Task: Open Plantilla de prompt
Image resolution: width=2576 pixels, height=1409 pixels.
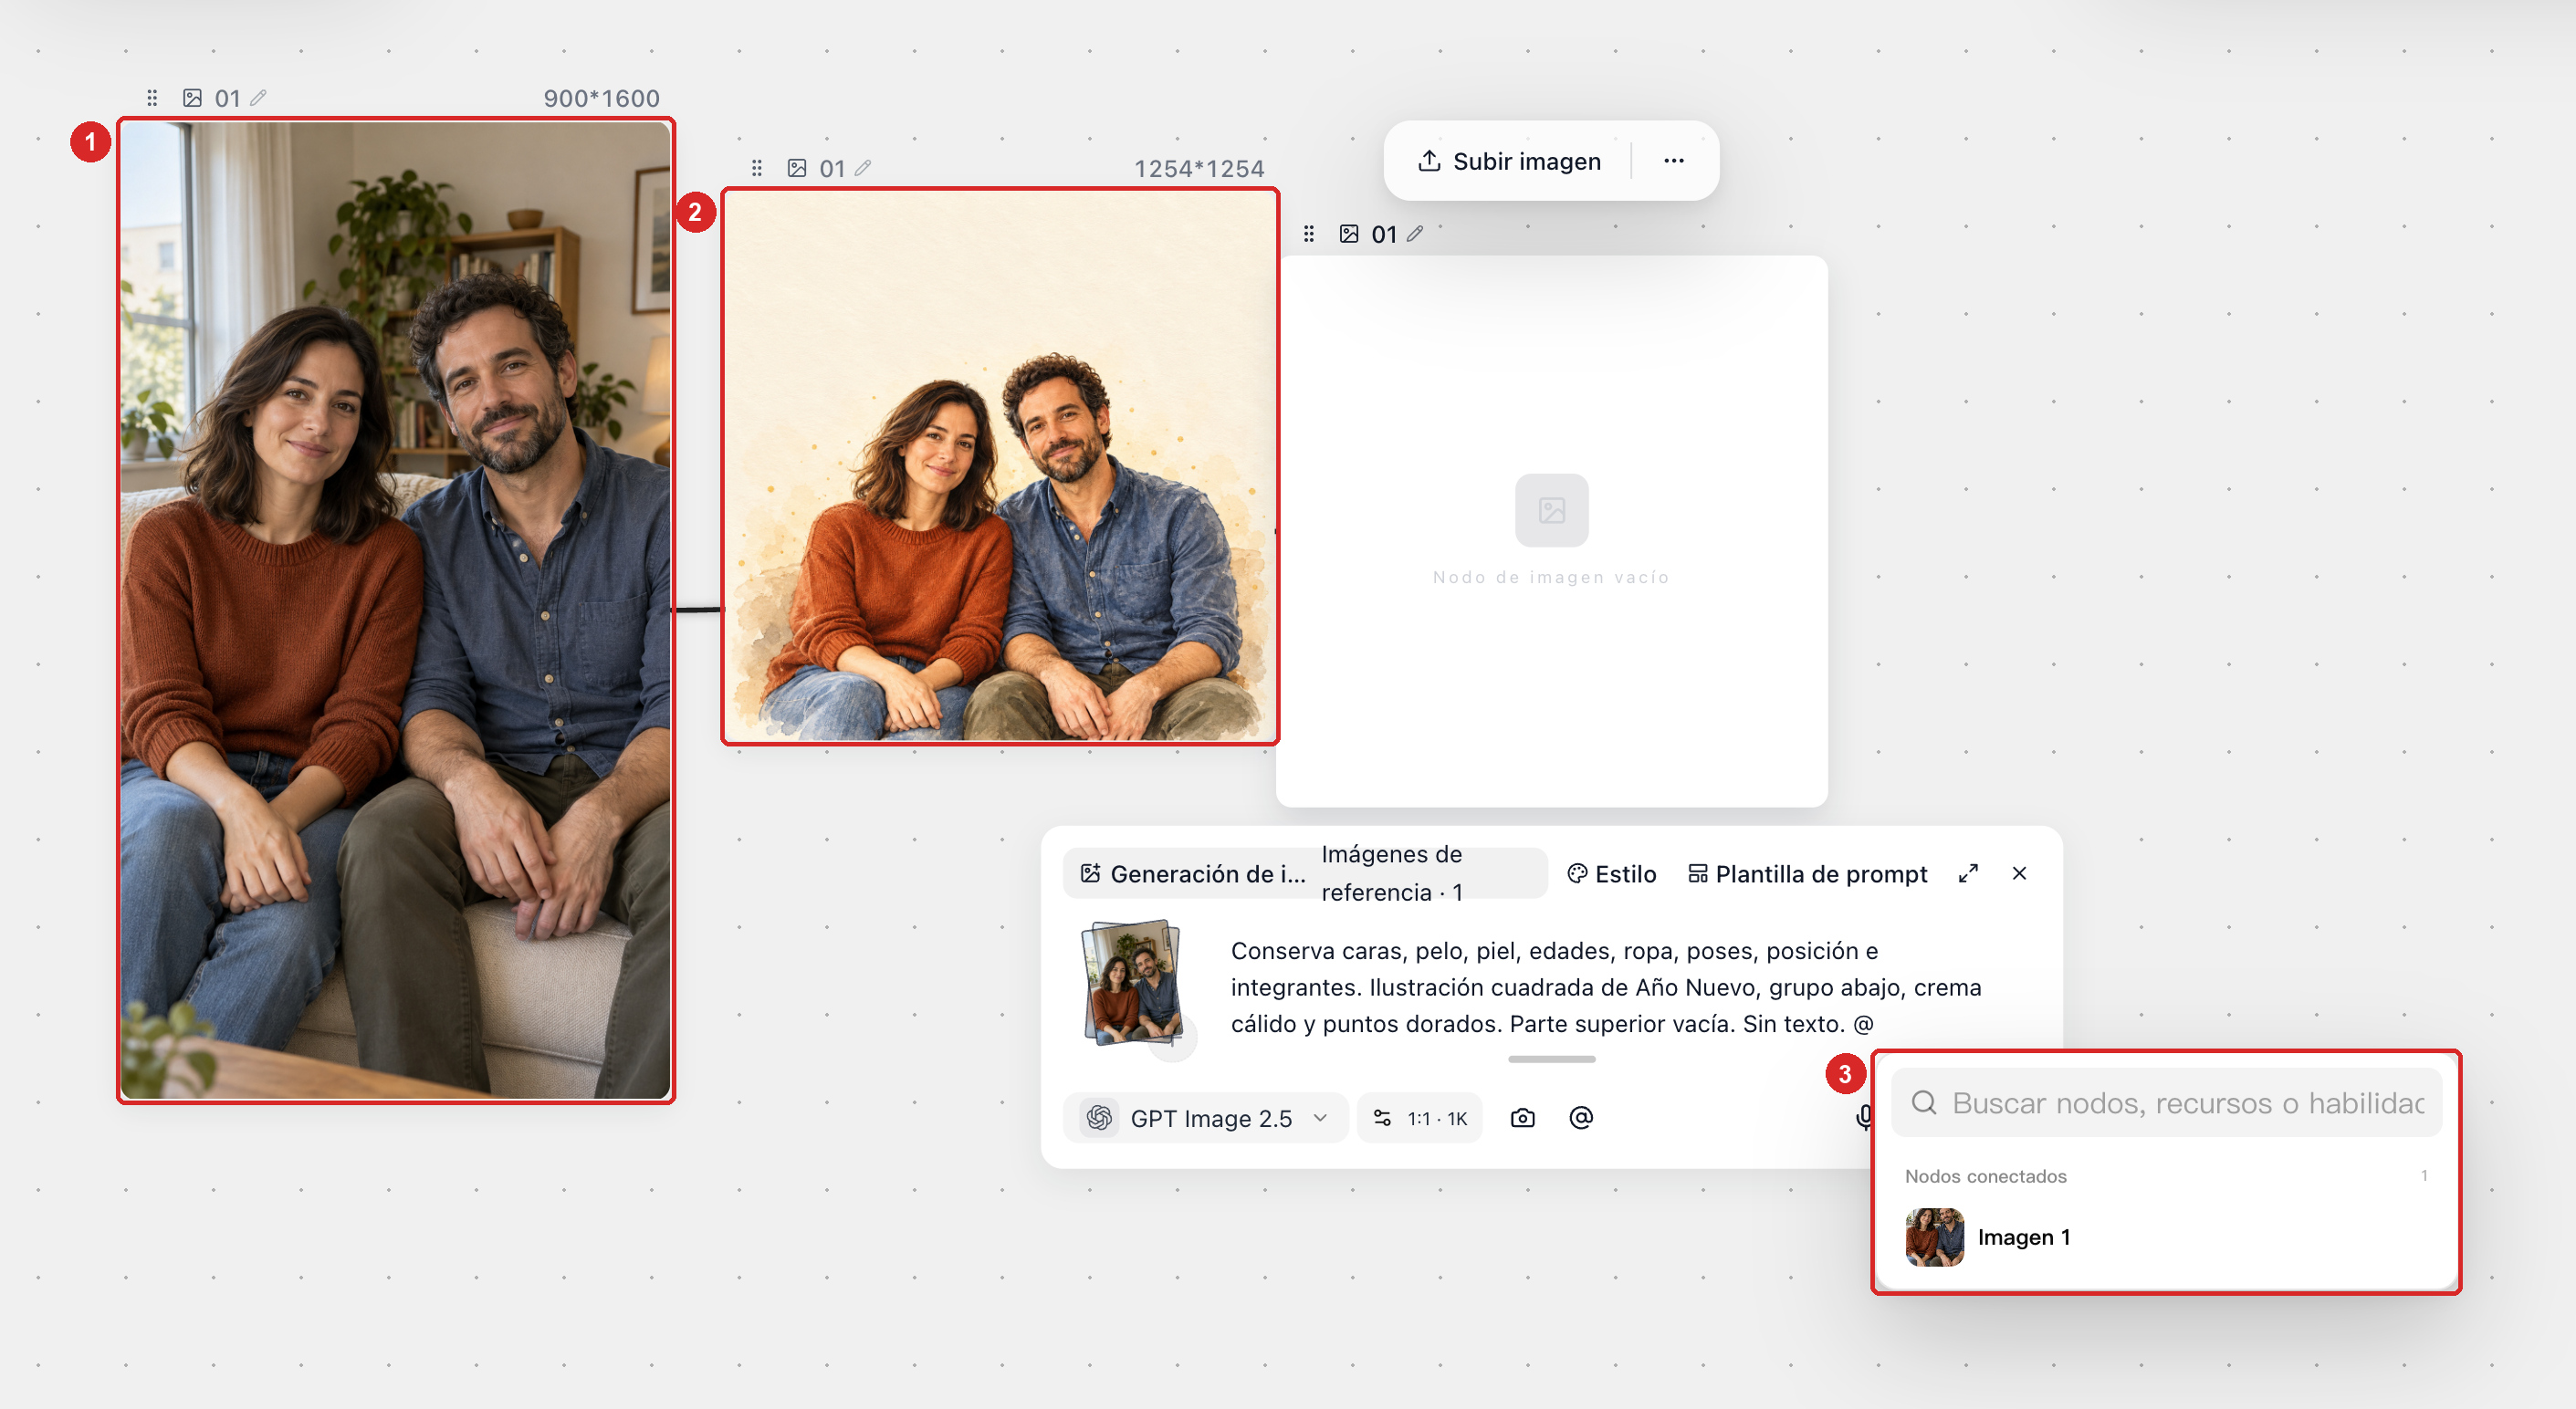Action: click(x=1808, y=874)
